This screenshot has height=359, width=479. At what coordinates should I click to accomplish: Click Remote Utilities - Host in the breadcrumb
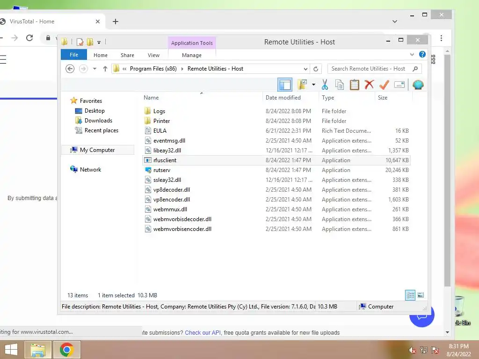[215, 69]
